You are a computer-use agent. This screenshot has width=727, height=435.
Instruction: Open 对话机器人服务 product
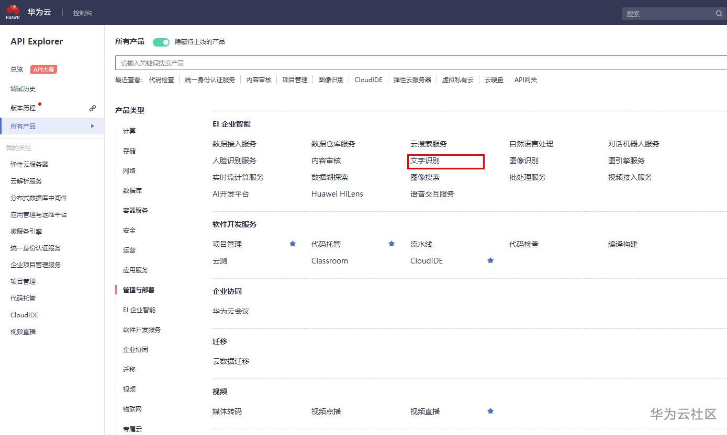point(634,144)
